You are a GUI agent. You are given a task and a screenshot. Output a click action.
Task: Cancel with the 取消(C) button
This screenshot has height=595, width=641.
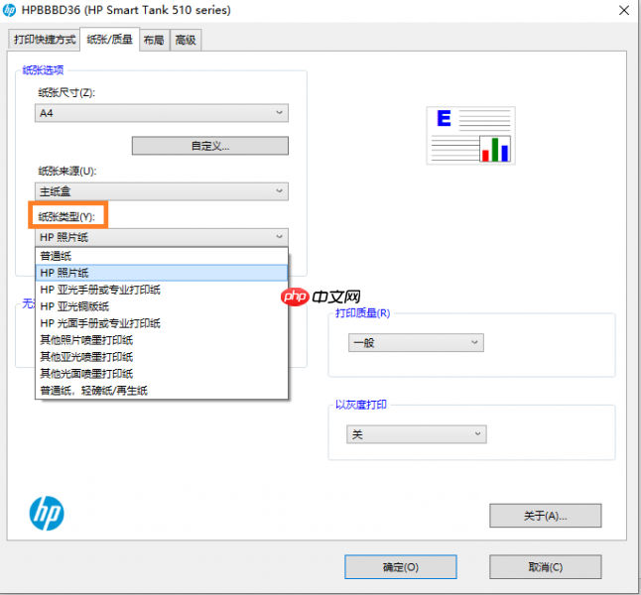(546, 567)
